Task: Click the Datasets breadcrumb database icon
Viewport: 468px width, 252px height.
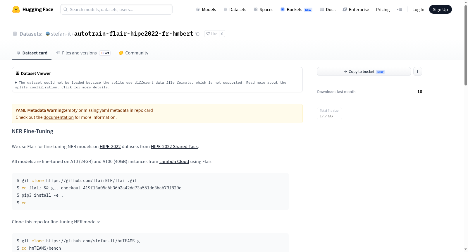Action: coord(15,34)
